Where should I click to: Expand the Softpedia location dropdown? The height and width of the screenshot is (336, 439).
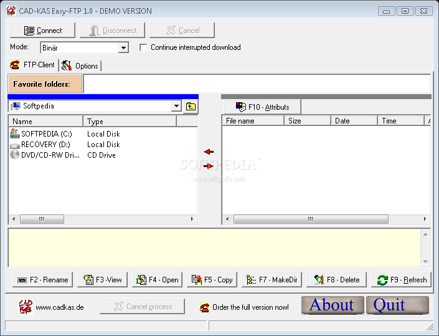pyautogui.click(x=176, y=106)
